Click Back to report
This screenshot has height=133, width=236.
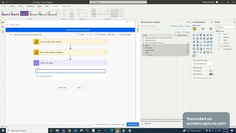(14, 25)
